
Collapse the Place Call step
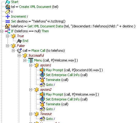pos(13,51)
